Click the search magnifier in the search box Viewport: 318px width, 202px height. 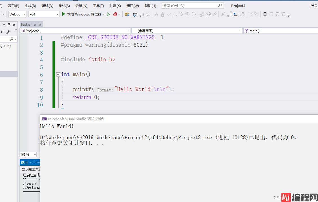click(220, 6)
